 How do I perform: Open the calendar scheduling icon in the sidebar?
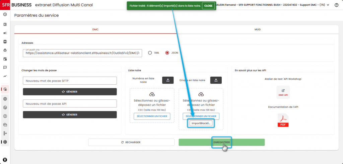pos(5,59)
